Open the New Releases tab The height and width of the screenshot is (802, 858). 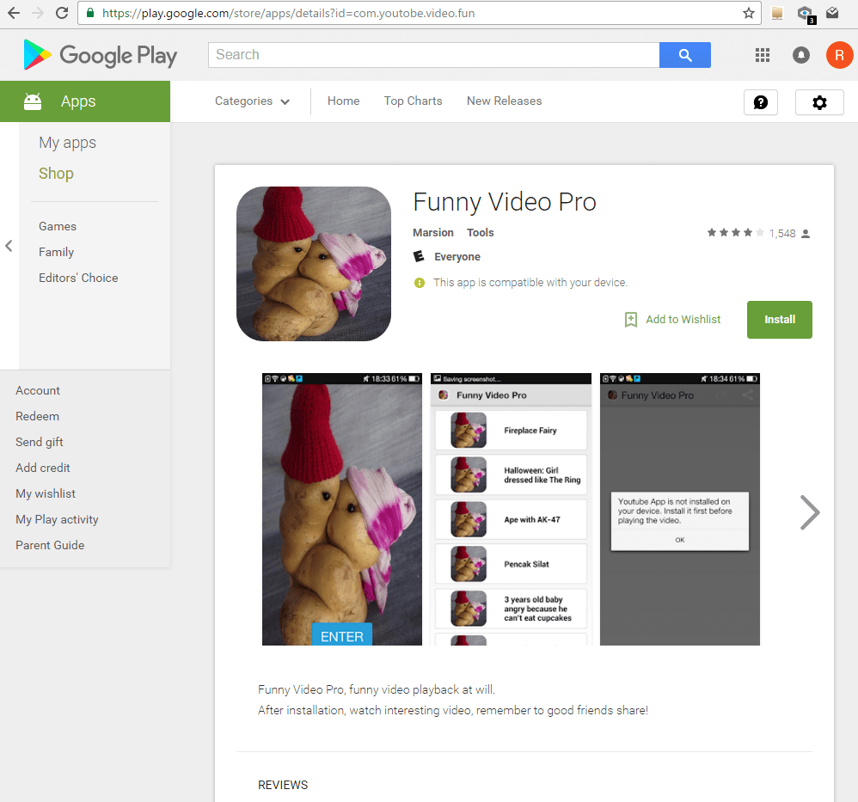coord(504,101)
